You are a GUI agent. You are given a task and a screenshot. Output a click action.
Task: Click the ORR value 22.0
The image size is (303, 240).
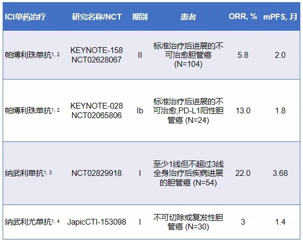tap(243, 173)
